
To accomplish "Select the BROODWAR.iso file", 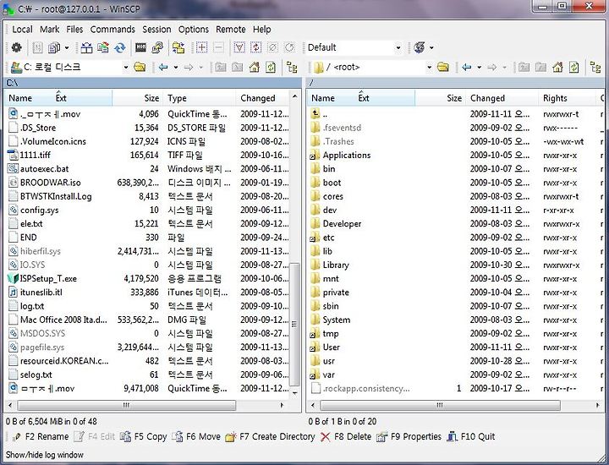I will [51, 183].
